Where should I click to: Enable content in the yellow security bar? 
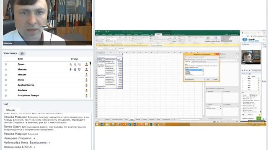click(x=157, y=45)
